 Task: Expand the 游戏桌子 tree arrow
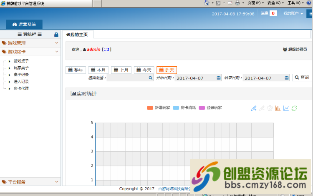coord(9,61)
